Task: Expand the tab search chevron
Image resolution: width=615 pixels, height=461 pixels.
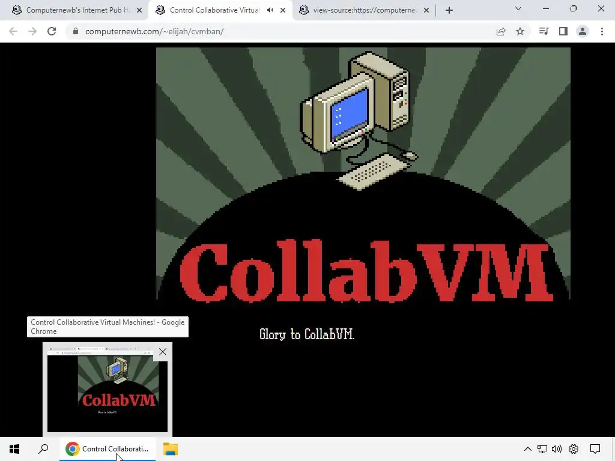Action: pyautogui.click(x=518, y=8)
